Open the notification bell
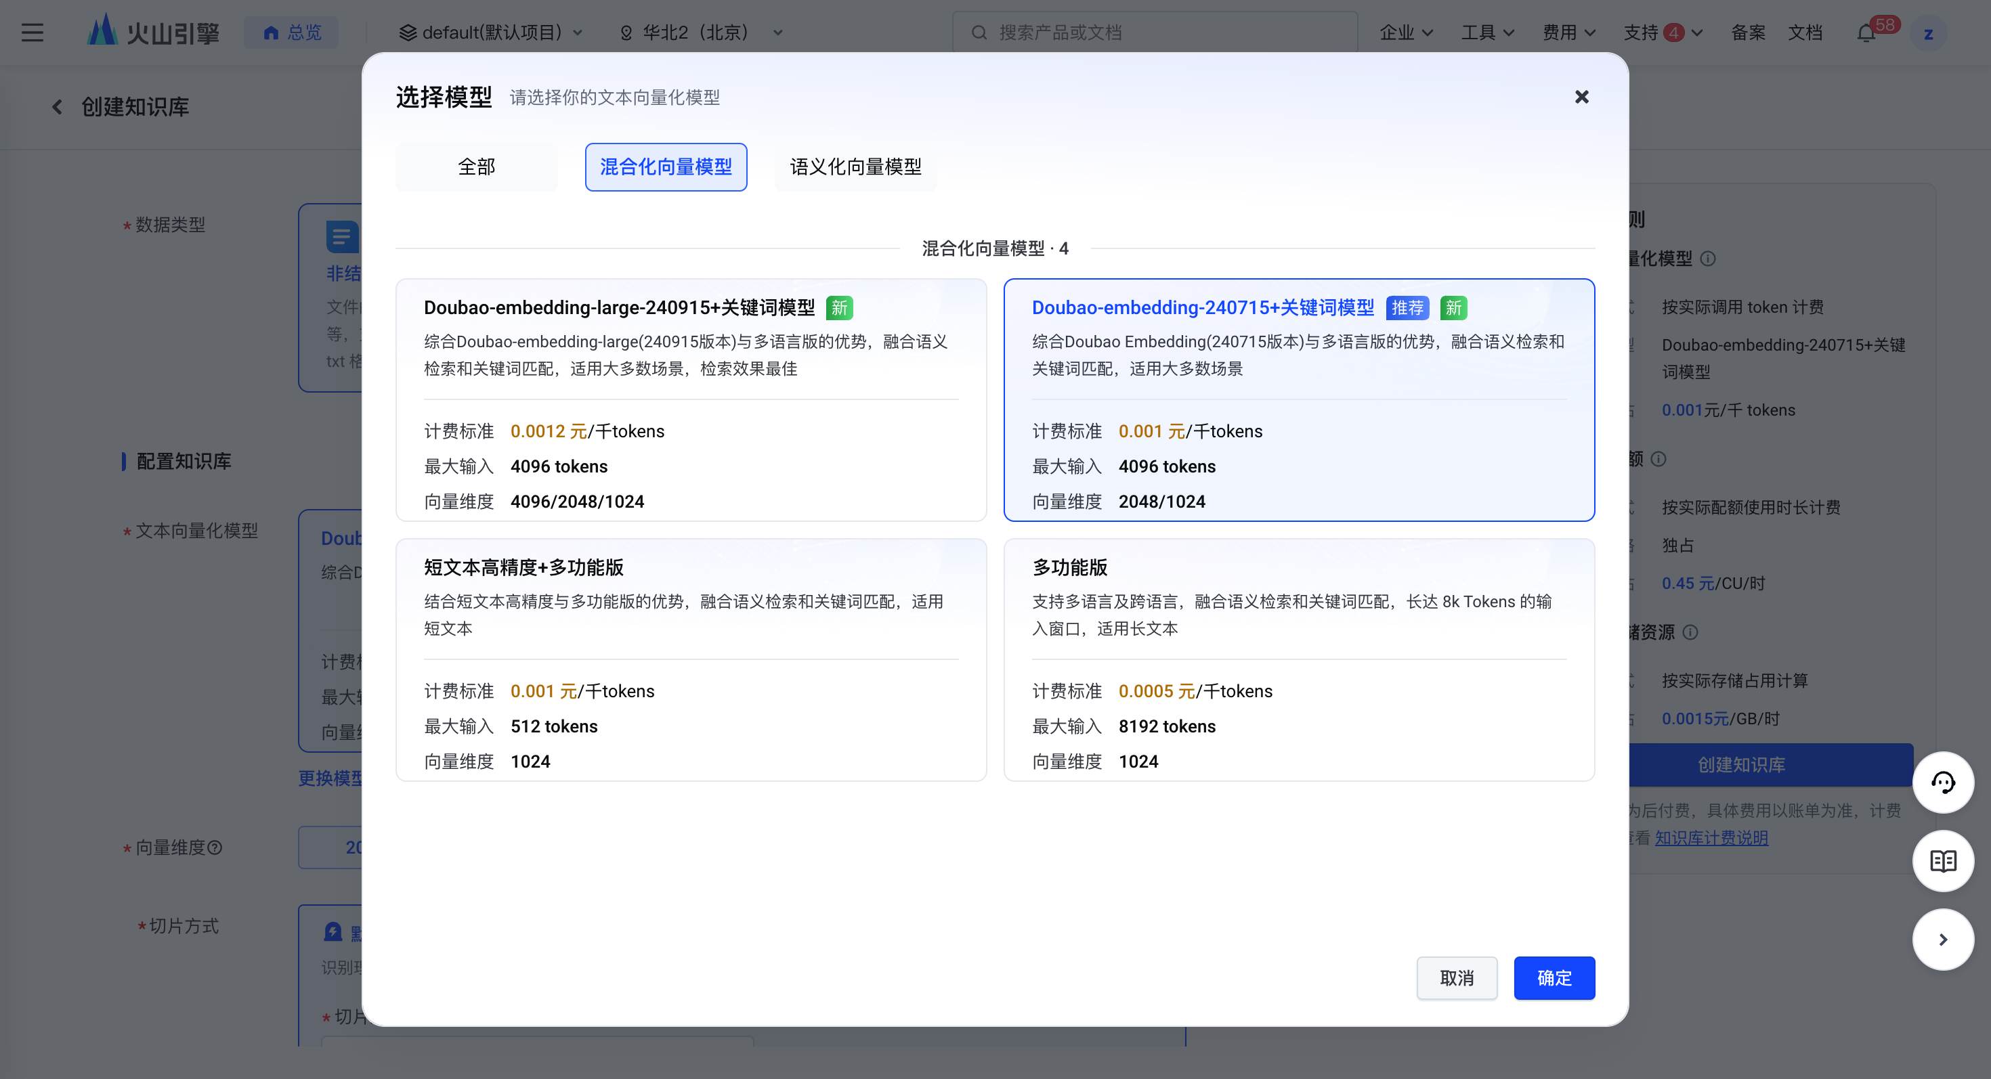The image size is (1991, 1079). (1866, 32)
